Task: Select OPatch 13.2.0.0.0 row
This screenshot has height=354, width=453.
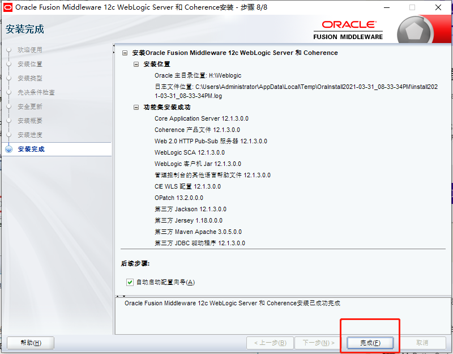Action: pyautogui.click(x=179, y=198)
